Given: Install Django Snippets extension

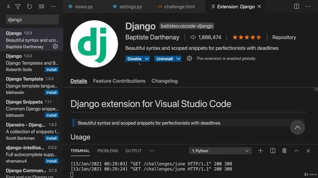Looking at the screenshot, I should click(52, 115).
